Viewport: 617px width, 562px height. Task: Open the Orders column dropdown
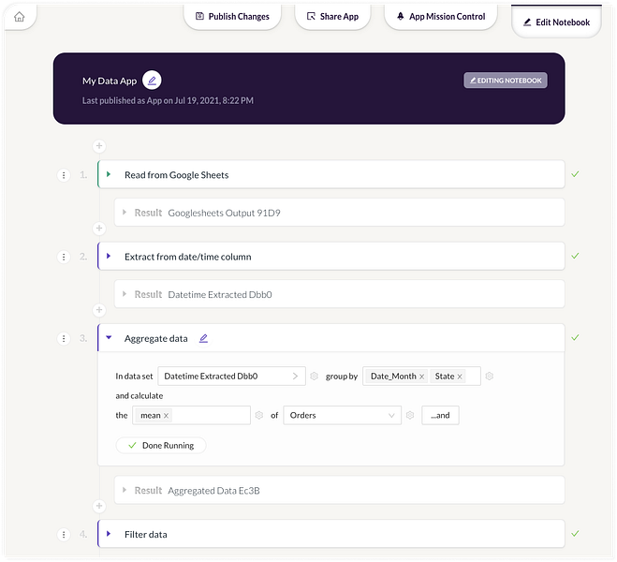coord(343,415)
